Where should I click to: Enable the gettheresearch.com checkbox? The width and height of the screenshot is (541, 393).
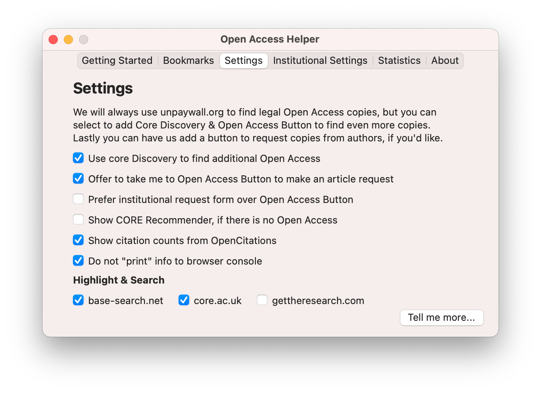coord(262,300)
